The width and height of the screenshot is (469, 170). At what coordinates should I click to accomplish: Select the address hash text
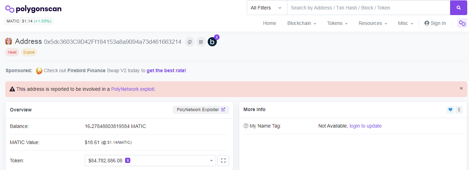click(113, 42)
